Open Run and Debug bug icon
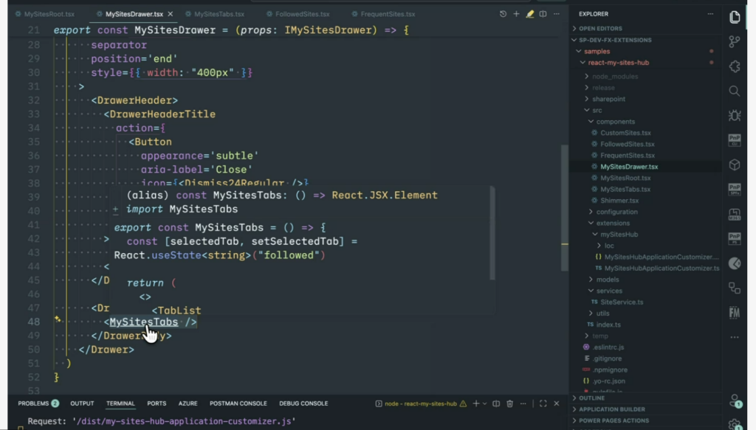The height and width of the screenshot is (430, 756). (x=735, y=116)
